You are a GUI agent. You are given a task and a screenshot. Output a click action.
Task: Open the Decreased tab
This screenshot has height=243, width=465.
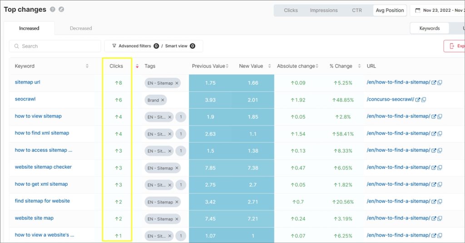click(x=81, y=29)
